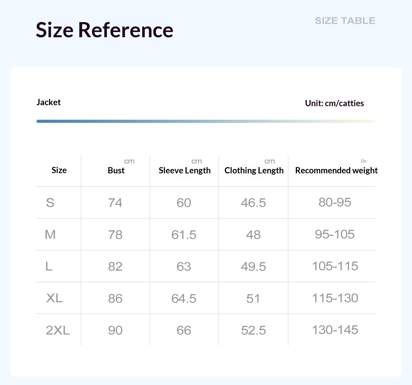
Task: Click the S size row label
Action: [50, 203]
